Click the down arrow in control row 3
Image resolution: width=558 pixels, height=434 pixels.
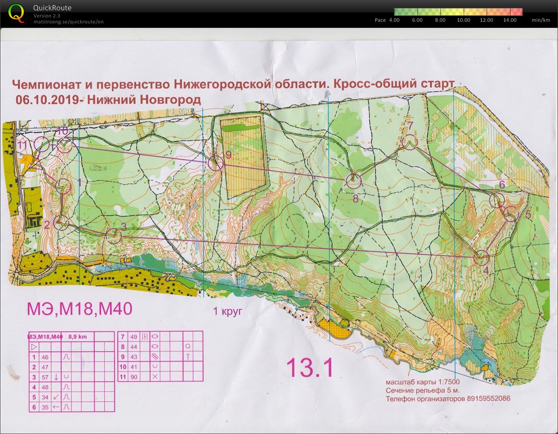point(56,377)
